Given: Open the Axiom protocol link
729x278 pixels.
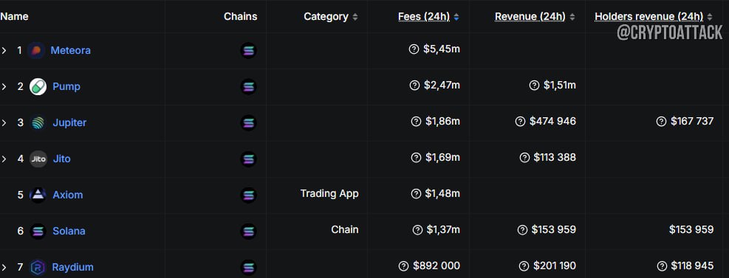Looking at the screenshot, I should pos(68,195).
